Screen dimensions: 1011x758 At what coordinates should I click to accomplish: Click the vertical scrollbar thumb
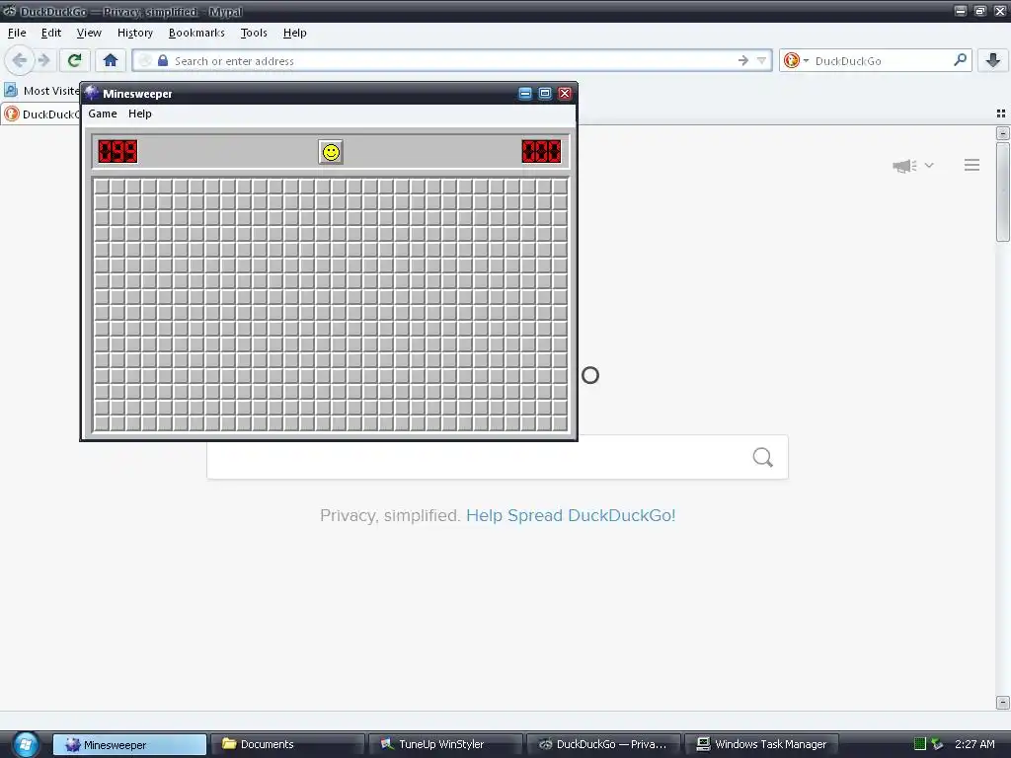point(1003,192)
